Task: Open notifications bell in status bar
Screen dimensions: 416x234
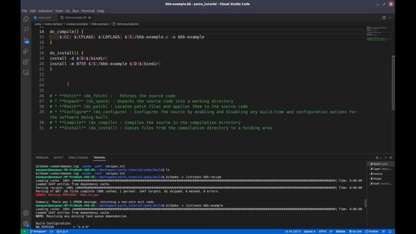Action: 390,231
